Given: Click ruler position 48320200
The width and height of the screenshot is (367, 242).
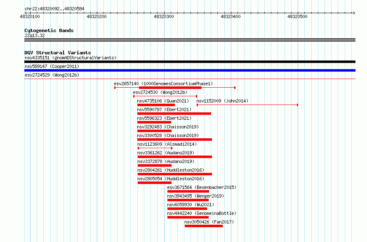Looking at the screenshot, I should [96, 16].
